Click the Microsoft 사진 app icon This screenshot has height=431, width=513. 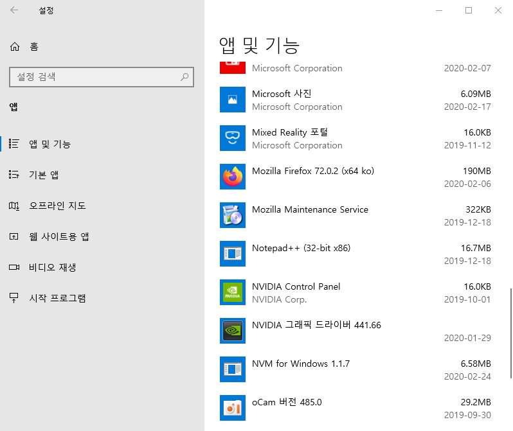click(232, 100)
